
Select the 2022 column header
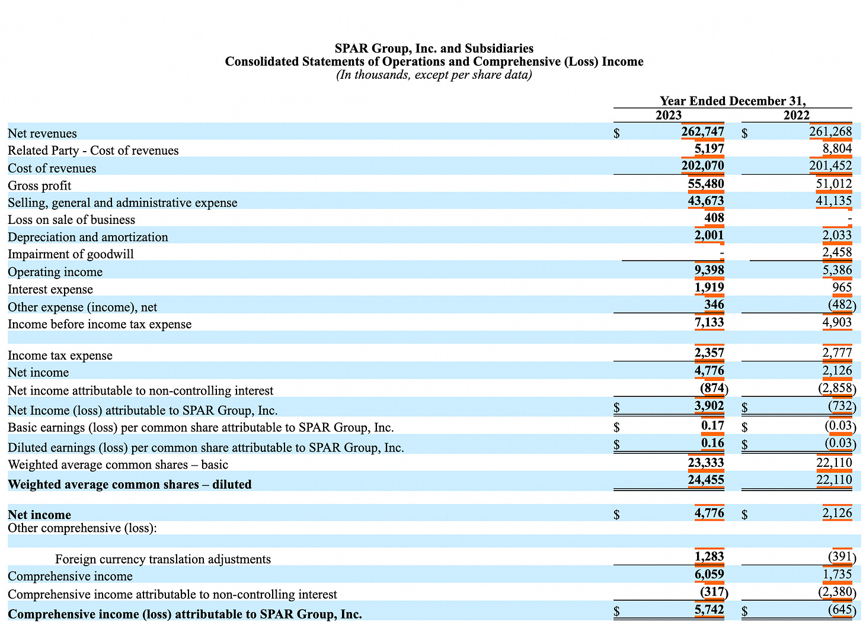[797, 116]
